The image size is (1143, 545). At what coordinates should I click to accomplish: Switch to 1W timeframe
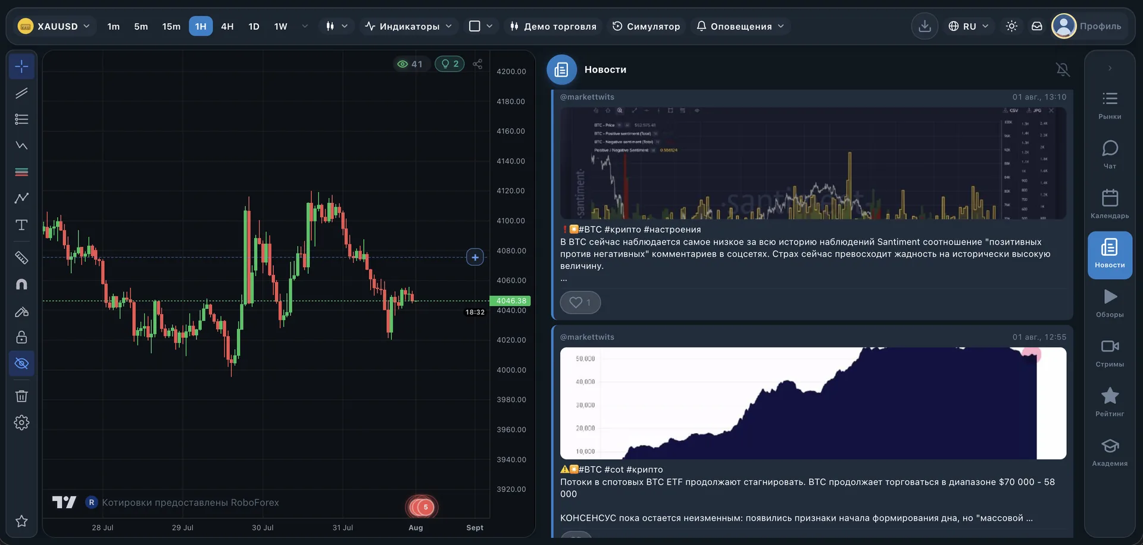281,26
